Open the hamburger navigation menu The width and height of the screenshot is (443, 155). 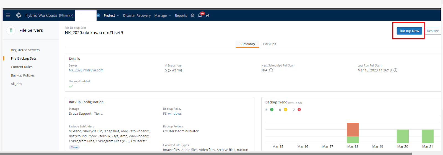tap(8, 15)
